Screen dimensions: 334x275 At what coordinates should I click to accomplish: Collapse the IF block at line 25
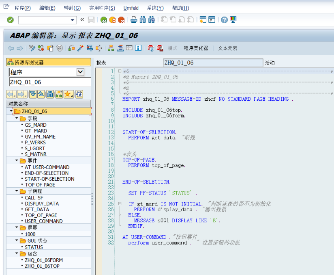tap(120, 204)
